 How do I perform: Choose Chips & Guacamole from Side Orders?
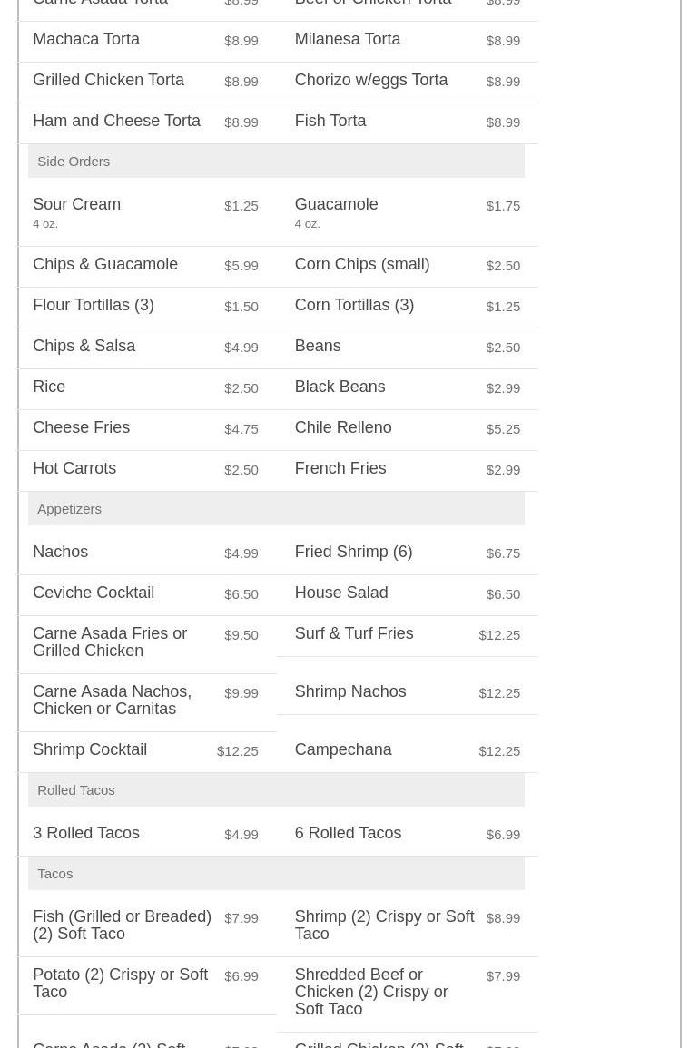coord(105,265)
